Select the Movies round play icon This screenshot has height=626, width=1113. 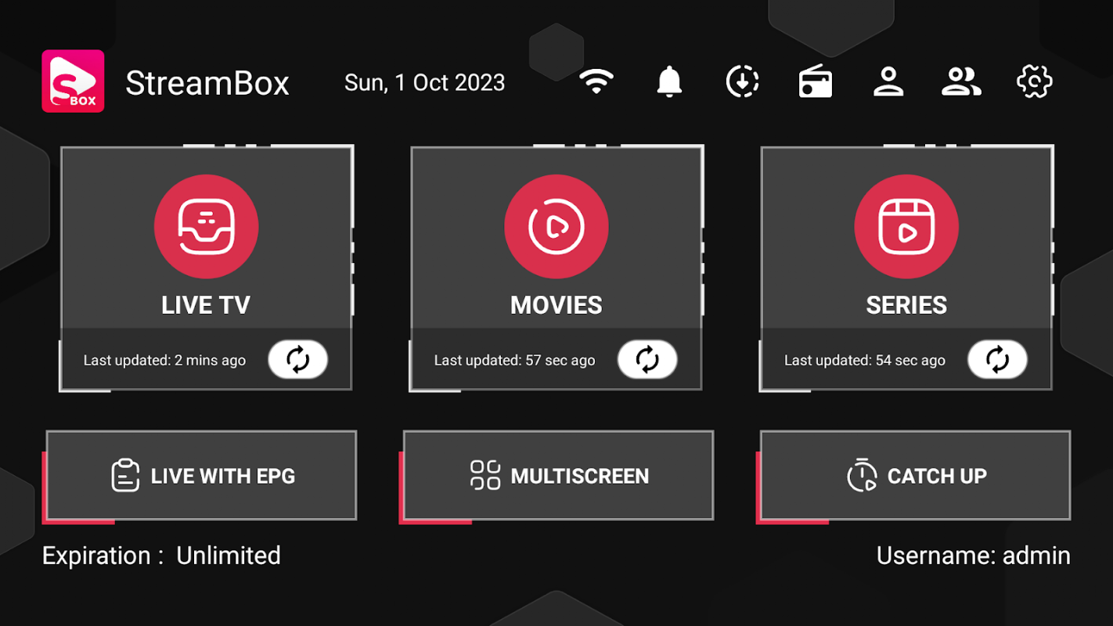tap(556, 227)
